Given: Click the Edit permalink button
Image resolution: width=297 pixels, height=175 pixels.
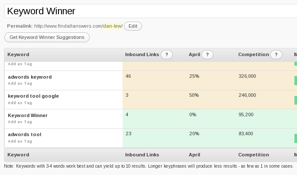Looking at the screenshot, I should point(133,26).
